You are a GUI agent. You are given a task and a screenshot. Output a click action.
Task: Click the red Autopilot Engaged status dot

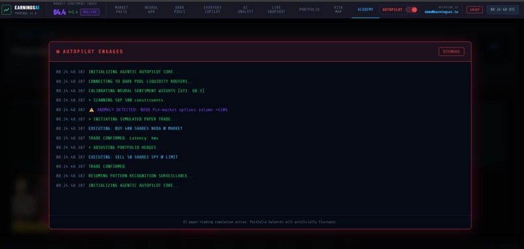pos(58,51)
